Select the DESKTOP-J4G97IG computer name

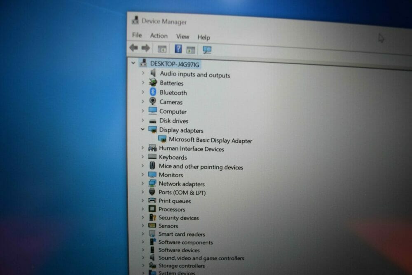(x=175, y=64)
